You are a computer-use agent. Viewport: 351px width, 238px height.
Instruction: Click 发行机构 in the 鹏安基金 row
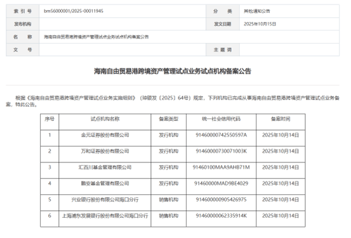click(x=169, y=183)
